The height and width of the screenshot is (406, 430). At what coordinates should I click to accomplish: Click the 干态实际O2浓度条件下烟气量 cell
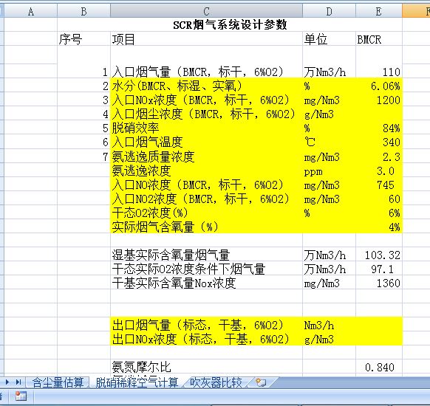pyautogui.click(x=206, y=269)
